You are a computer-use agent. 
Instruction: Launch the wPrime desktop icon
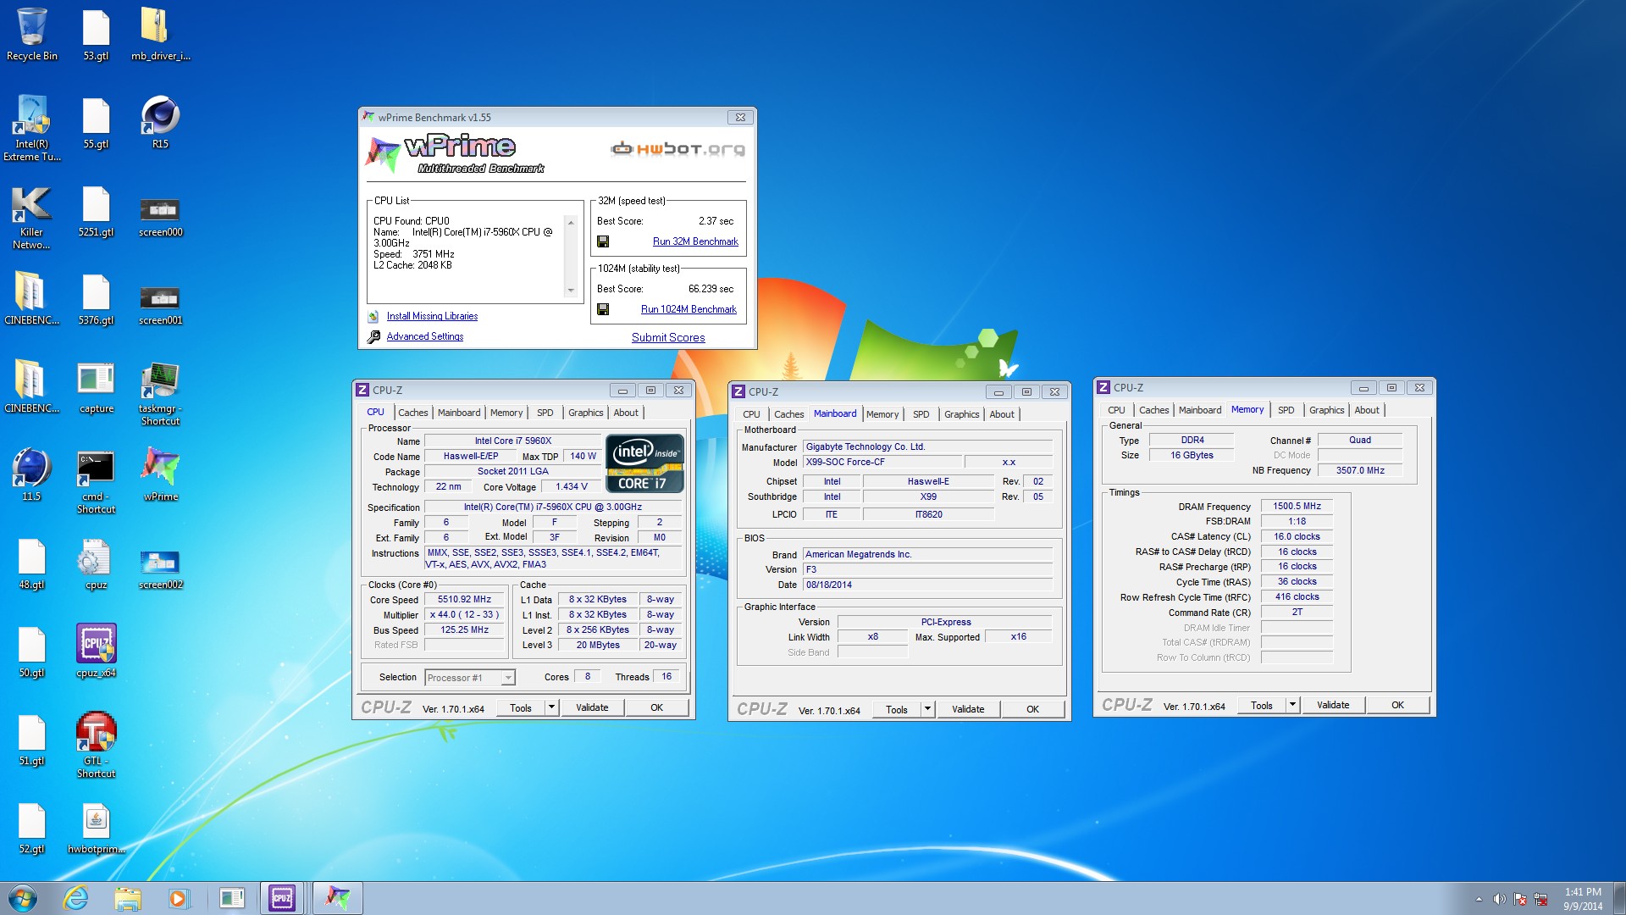coord(160,475)
